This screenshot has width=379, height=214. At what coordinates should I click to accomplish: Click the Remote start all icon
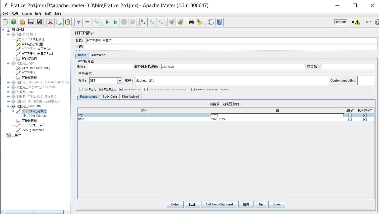point(143,22)
